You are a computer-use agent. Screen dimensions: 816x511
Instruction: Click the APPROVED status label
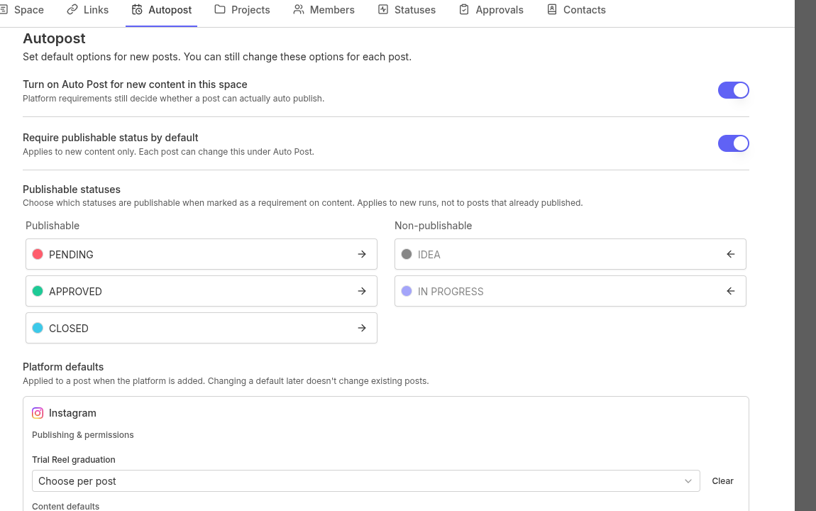tap(75, 292)
